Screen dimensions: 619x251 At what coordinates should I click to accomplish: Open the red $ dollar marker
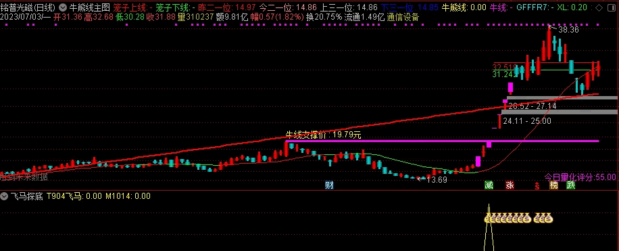537,185
